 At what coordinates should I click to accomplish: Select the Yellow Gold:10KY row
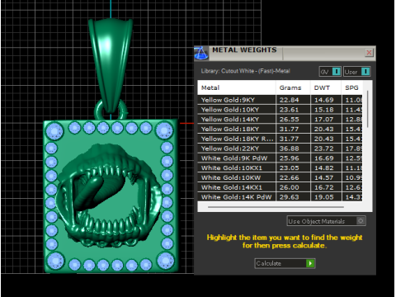click(x=280, y=110)
